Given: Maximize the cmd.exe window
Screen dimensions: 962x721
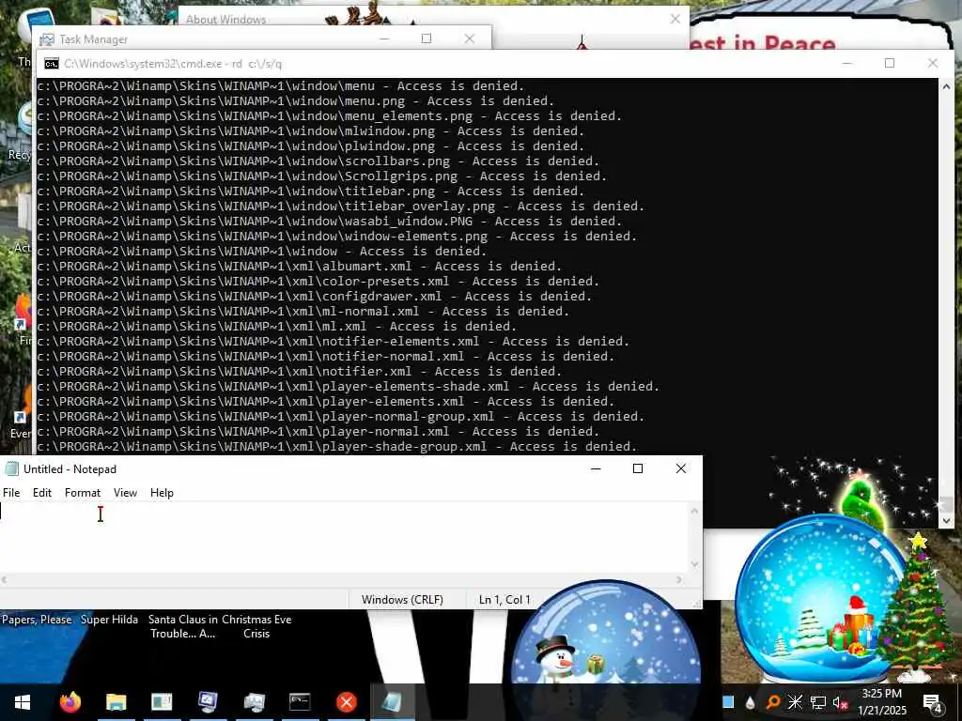Looking at the screenshot, I should (x=890, y=63).
